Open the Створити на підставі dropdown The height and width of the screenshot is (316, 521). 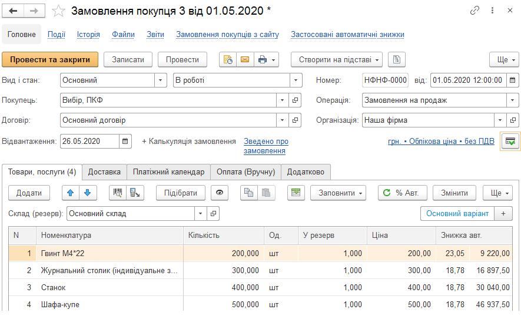tap(337, 60)
